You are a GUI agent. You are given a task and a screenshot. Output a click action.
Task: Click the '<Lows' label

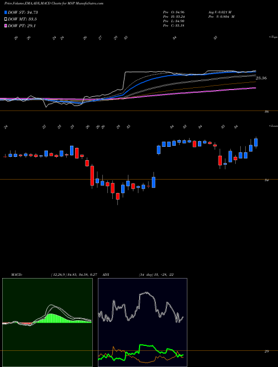pos(273,126)
